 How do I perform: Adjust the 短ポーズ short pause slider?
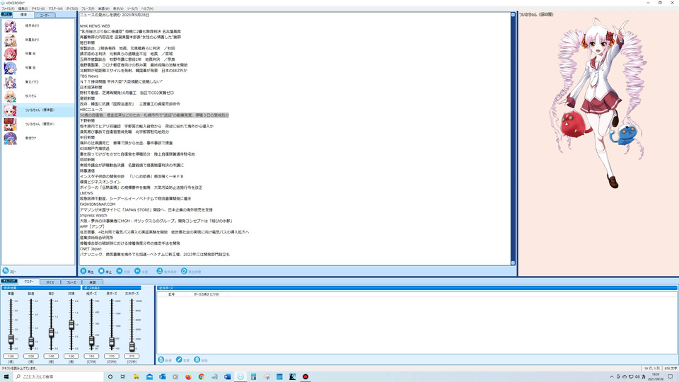(91, 340)
